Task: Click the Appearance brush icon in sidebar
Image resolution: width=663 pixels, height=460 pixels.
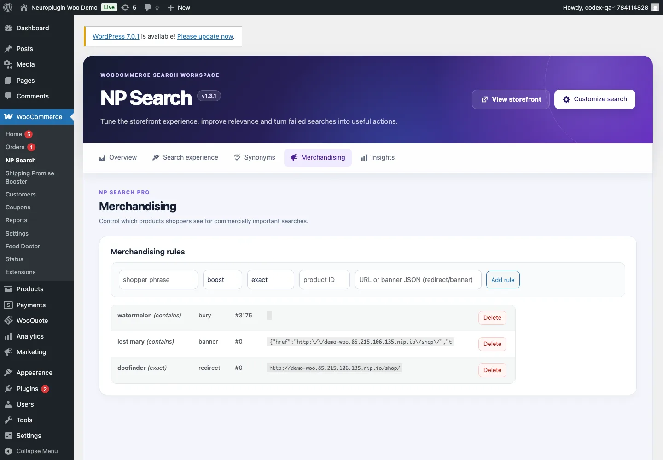Action: click(x=8, y=373)
